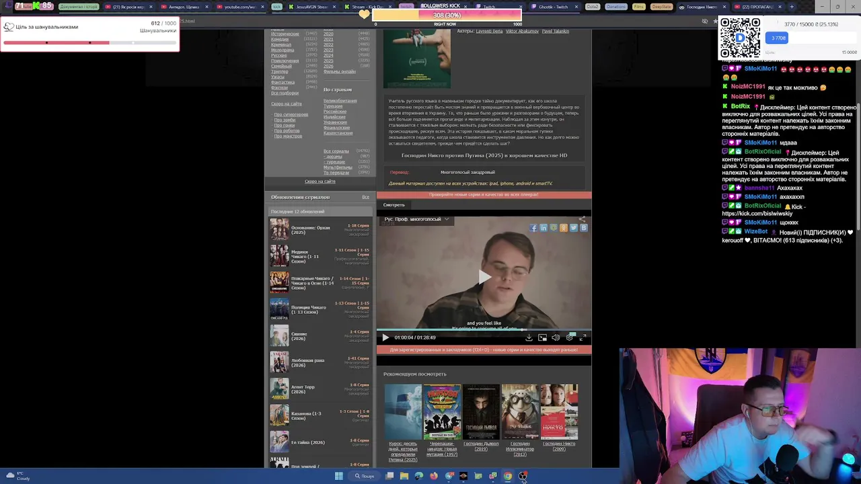Click the taskbar 'Пошук' search box
Image resolution: width=861 pixels, height=484 pixels.
tap(365, 476)
